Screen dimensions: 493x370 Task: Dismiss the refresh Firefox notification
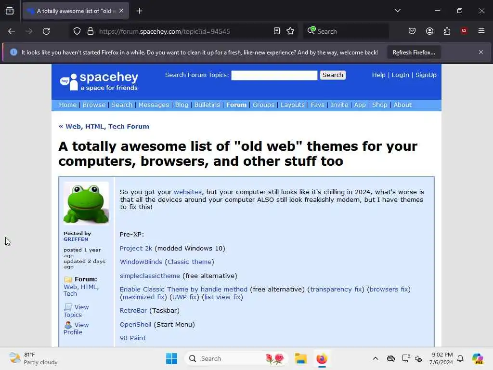point(481,52)
